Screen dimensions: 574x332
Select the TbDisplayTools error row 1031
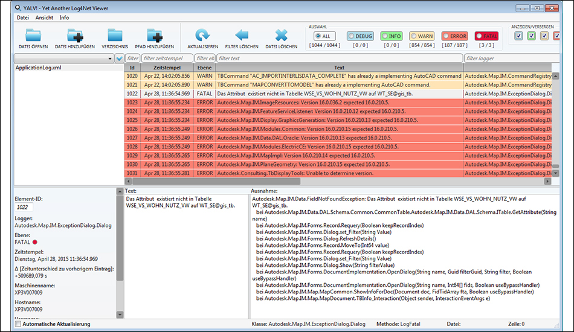click(x=338, y=173)
